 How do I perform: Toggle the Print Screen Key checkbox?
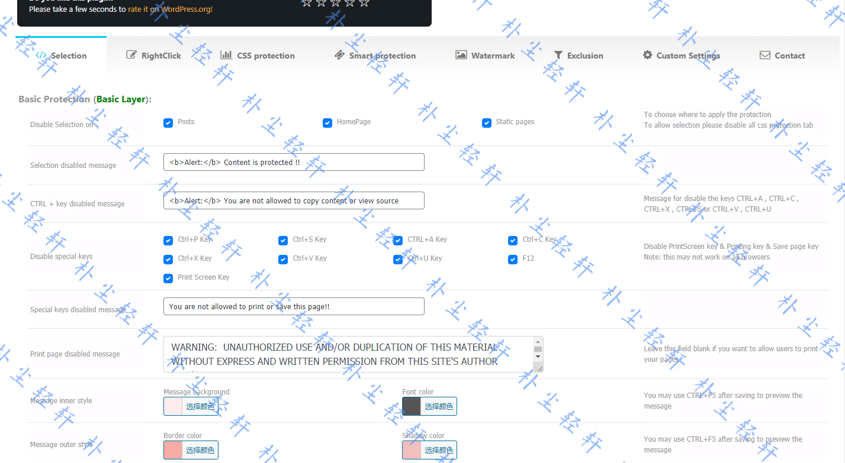(x=168, y=278)
